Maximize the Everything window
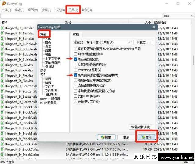 pyautogui.click(x=178, y=3)
